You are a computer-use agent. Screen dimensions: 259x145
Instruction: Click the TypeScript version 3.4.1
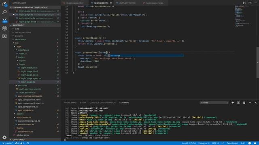(243, 143)
